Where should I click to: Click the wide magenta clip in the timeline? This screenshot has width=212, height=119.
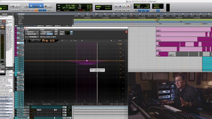pyautogui.click(x=169, y=44)
